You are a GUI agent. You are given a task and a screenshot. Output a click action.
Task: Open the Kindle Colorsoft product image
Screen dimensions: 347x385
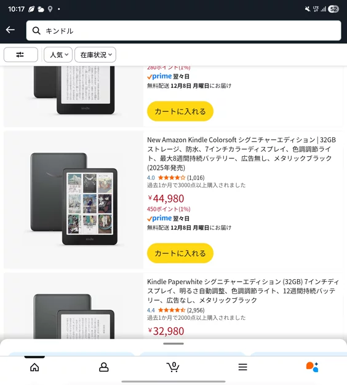click(73, 200)
